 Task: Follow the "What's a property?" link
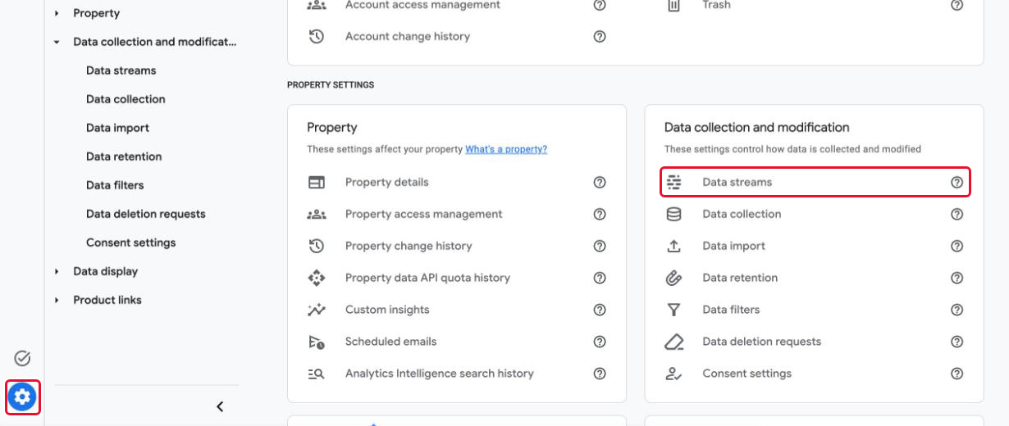[x=506, y=149]
